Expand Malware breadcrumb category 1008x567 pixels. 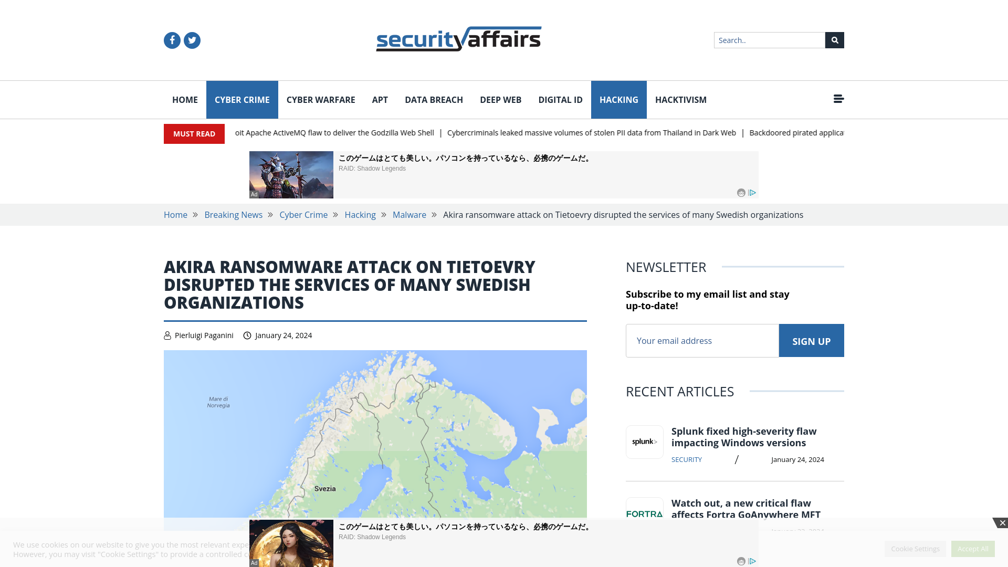tap(409, 215)
